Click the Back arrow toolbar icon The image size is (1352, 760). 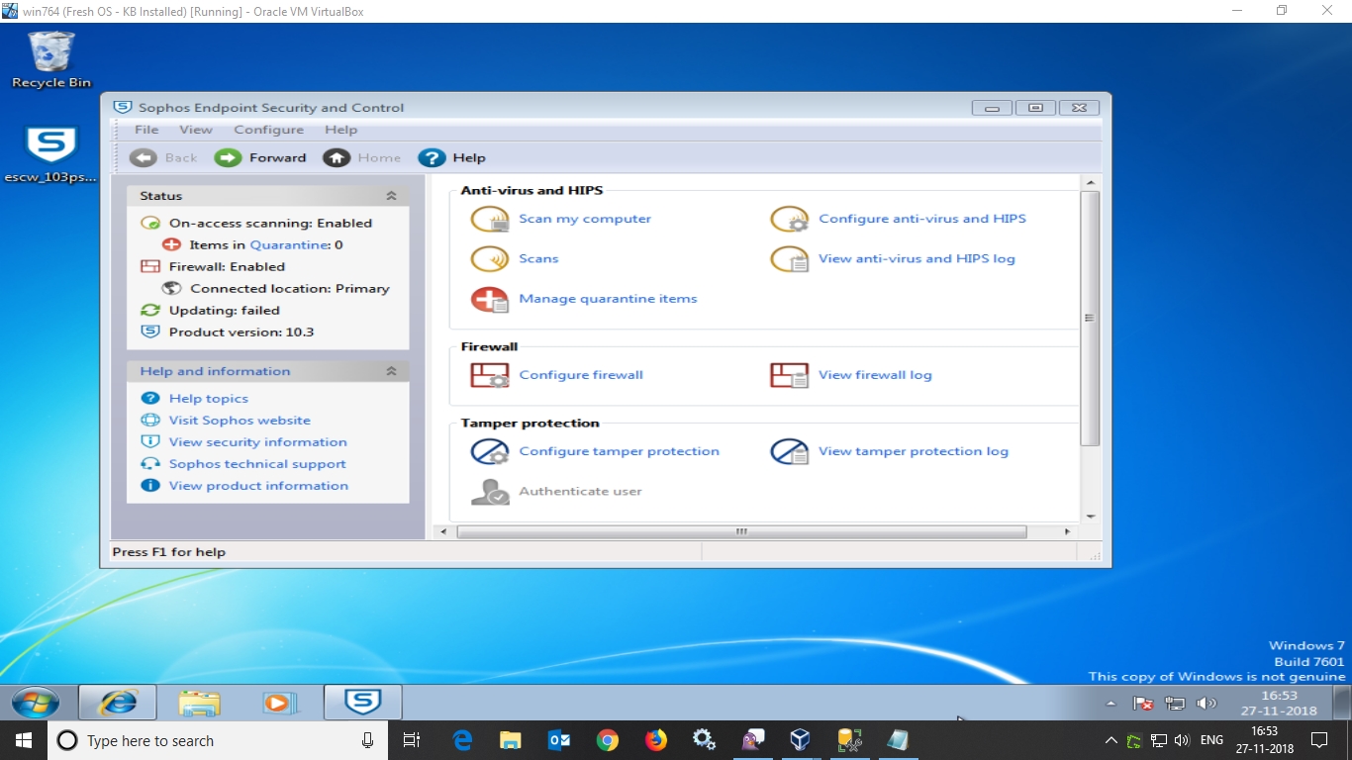pyautogui.click(x=143, y=157)
